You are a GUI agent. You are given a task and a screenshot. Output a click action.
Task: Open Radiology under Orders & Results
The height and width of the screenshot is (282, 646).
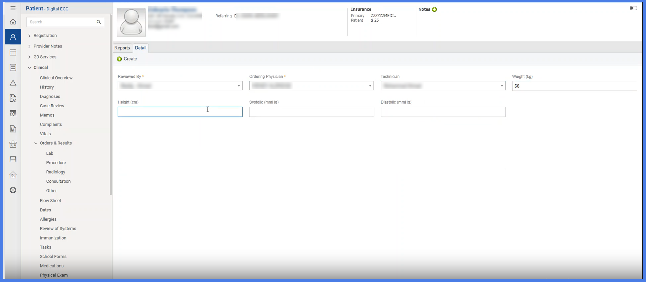(x=56, y=172)
